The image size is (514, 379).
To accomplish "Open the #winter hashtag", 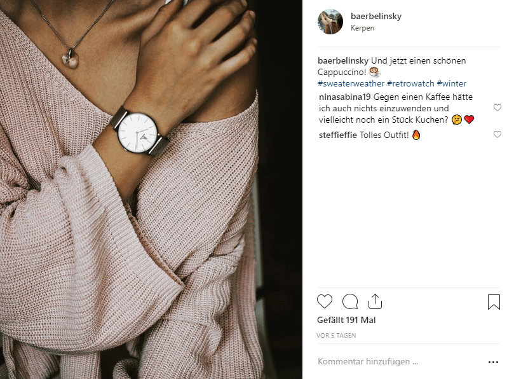I will click(451, 84).
